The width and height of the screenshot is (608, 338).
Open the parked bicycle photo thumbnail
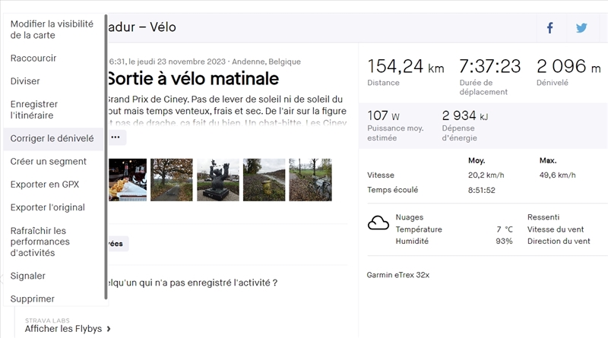pyautogui.click(x=310, y=180)
